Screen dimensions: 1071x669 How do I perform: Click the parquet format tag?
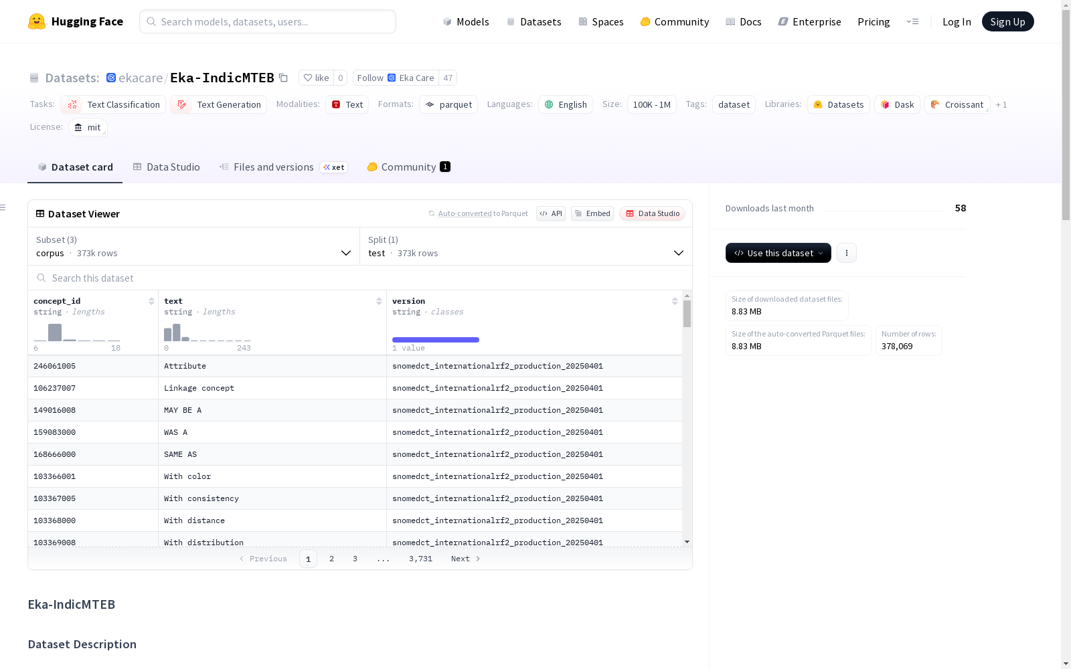pos(448,104)
